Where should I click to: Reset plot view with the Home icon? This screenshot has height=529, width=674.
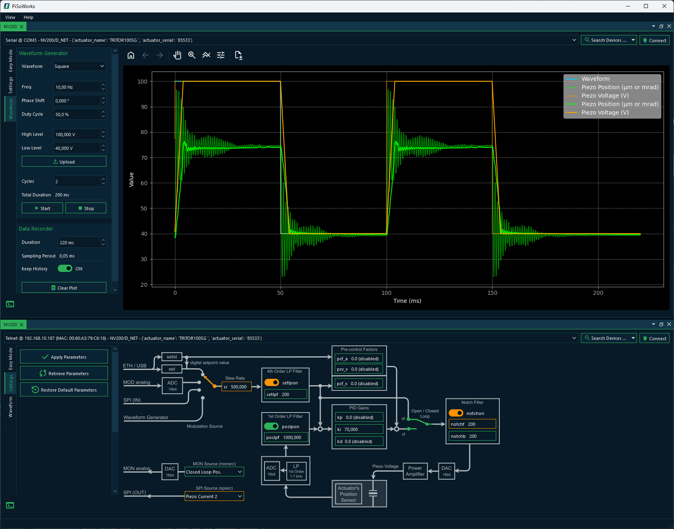(x=130, y=55)
